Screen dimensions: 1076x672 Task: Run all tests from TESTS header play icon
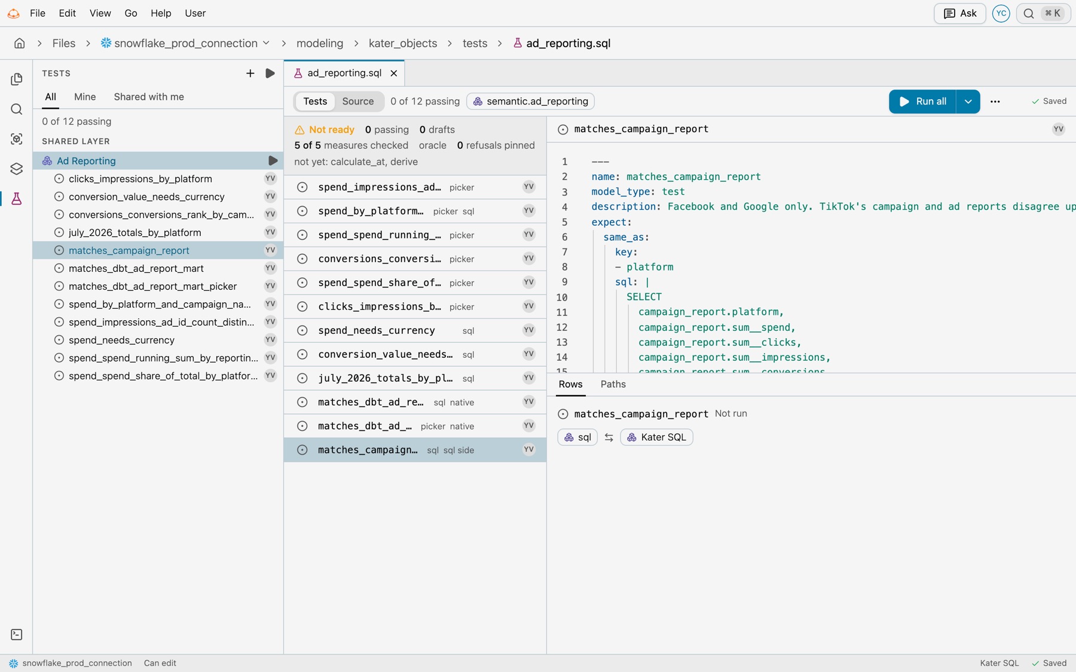(x=270, y=73)
